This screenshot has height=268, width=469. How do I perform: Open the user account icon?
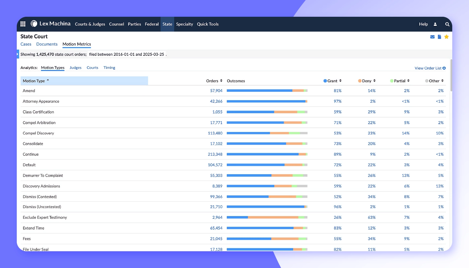coord(435,24)
